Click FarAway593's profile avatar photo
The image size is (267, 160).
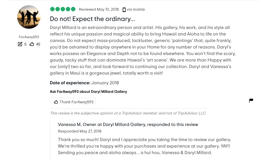(29, 17)
